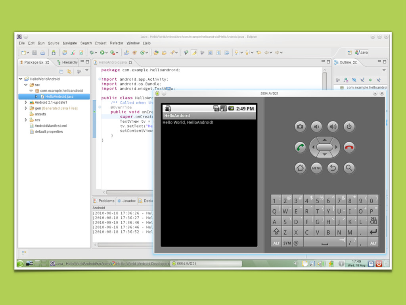Click the Print toolbar icon
406x305 pixels.
[43, 53]
